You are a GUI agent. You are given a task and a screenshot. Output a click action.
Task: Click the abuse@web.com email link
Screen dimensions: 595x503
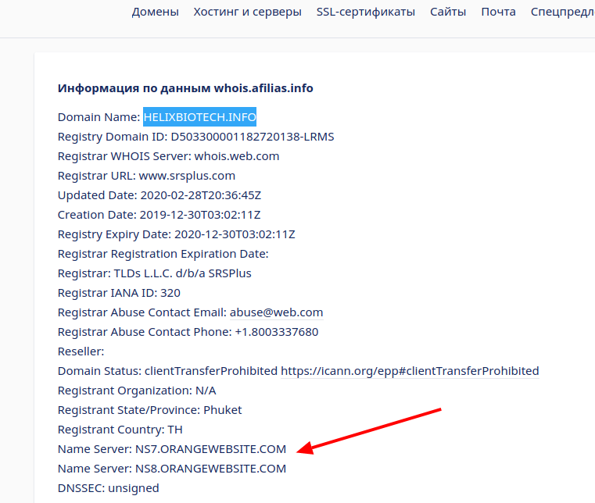click(276, 312)
